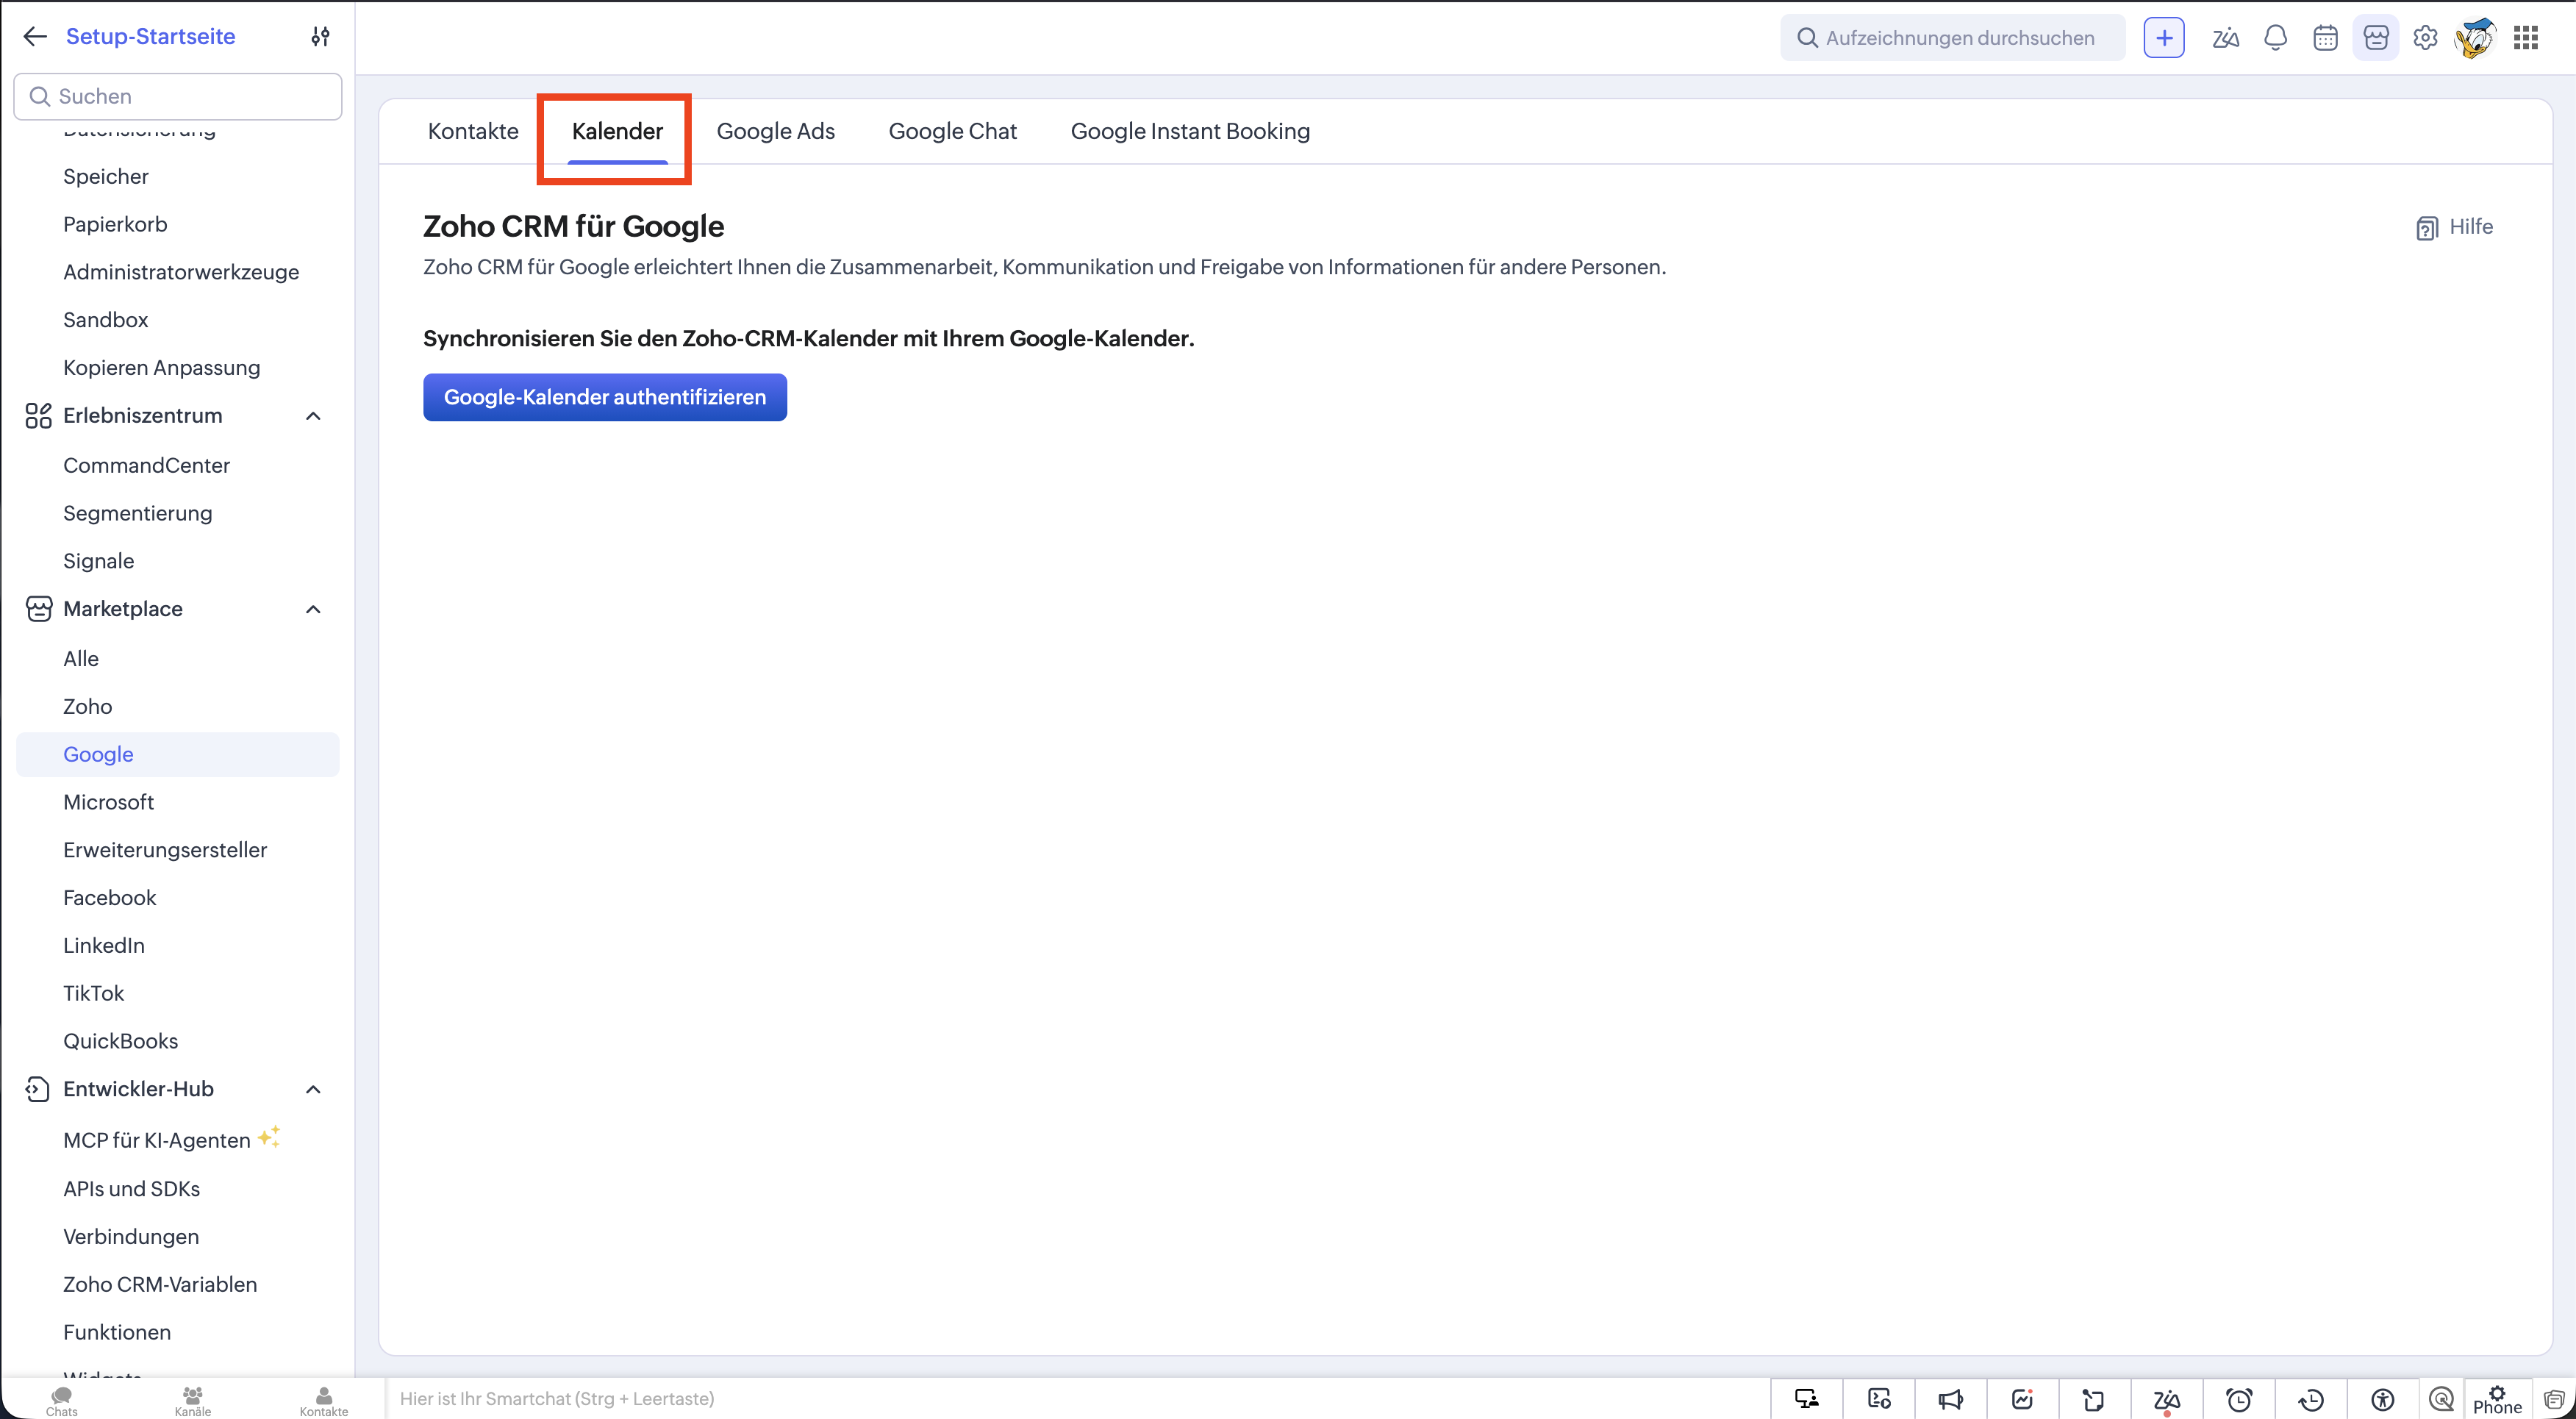
Task: Open Signale in the sidebar
Action: pos(99,562)
